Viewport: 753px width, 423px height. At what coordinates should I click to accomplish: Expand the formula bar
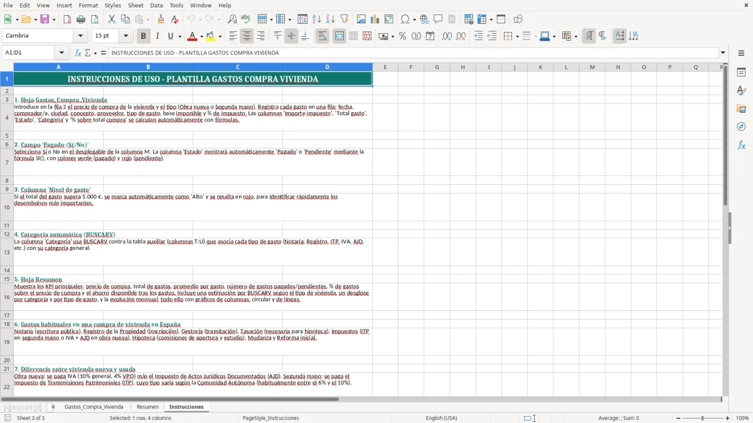coord(723,53)
